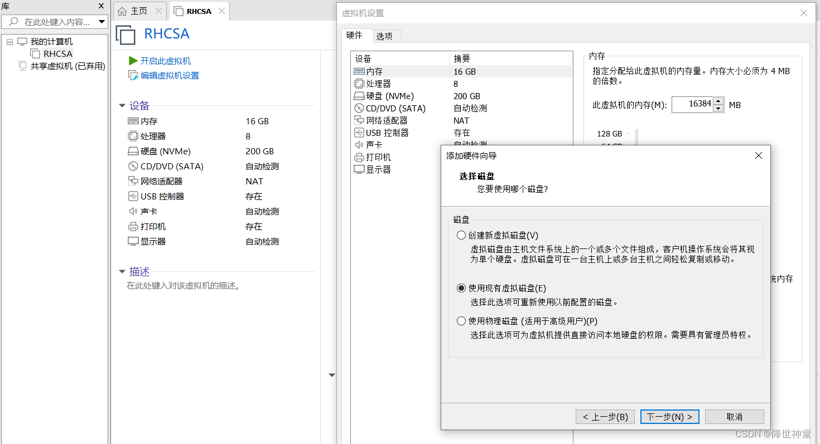The height and width of the screenshot is (444, 820).
Task: Click the processor icon in the main device list
Action: (x=133, y=136)
